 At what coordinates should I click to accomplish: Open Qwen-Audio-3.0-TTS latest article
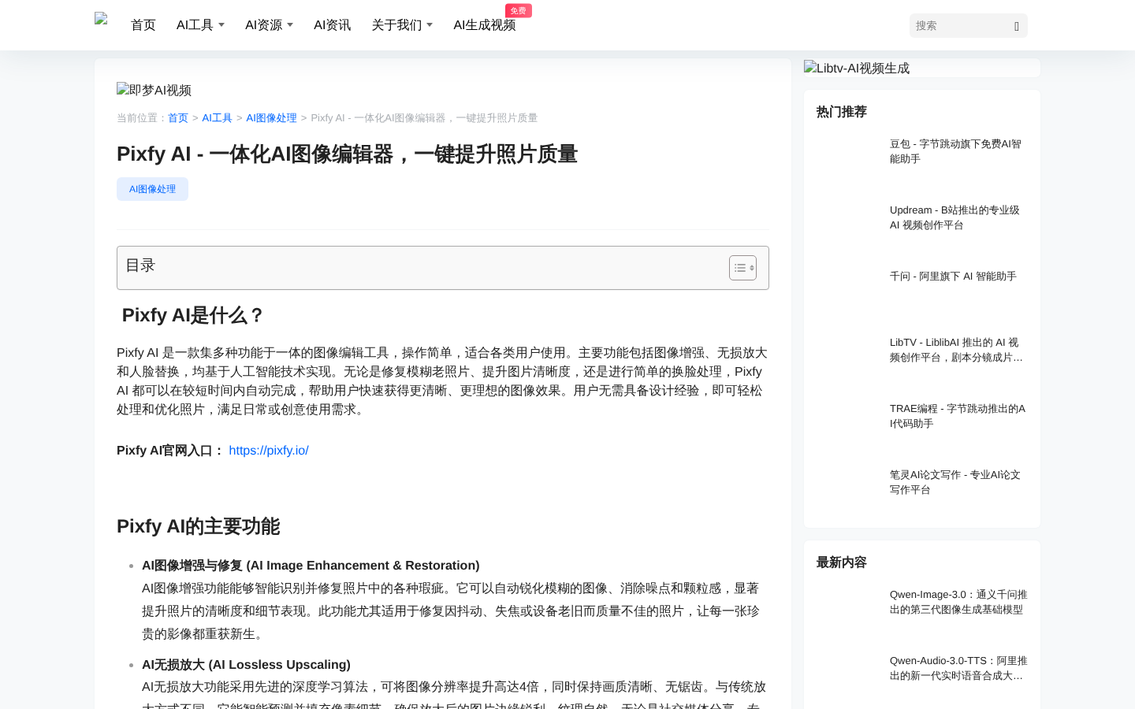pyautogui.click(x=958, y=668)
